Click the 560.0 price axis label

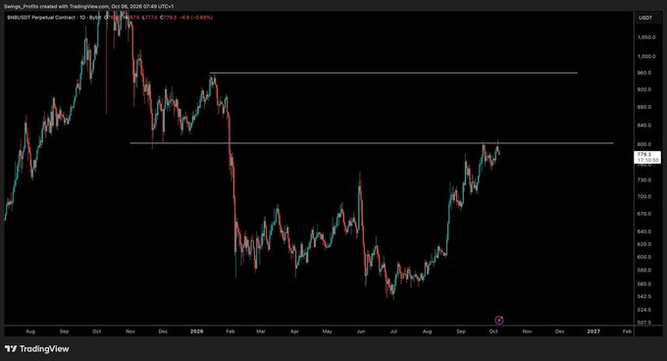[x=644, y=284]
